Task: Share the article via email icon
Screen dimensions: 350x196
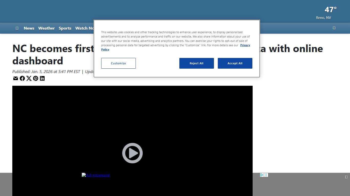Action: 16,78
